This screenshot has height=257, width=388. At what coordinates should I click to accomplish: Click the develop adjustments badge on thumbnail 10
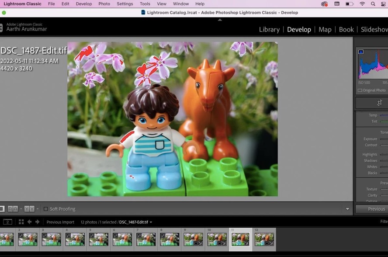(x=224, y=243)
